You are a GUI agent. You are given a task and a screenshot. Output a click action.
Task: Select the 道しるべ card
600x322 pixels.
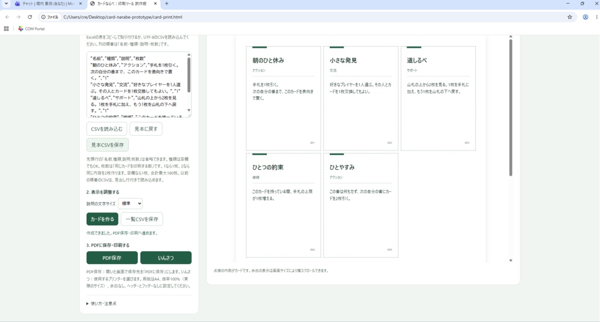438,98
